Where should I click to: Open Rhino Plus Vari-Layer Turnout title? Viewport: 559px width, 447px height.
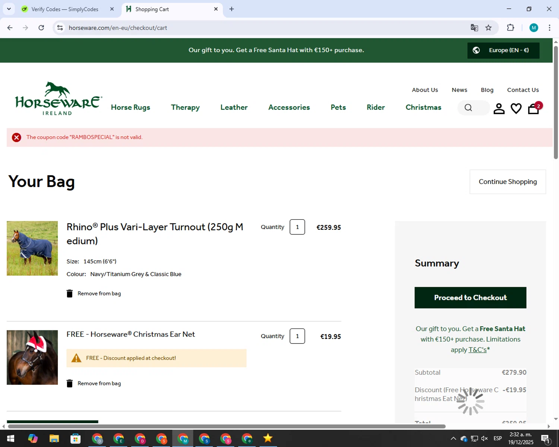tap(155, 234)
